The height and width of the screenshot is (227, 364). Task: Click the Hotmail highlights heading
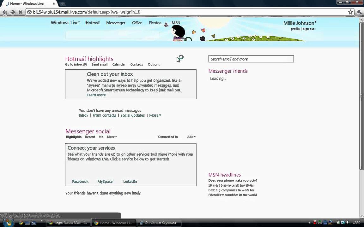89,59
